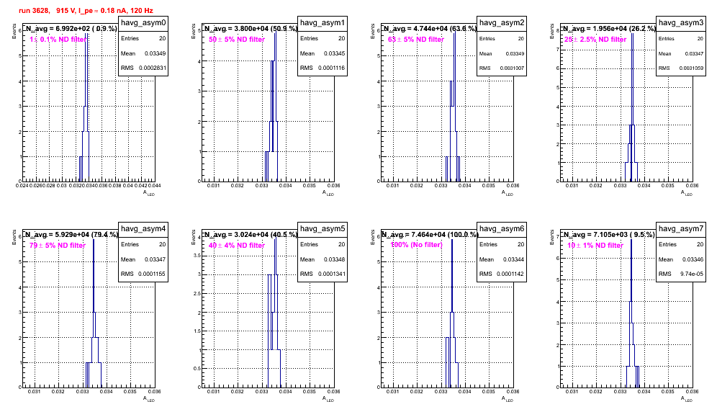Viewport: 717px width, 412px height.
Task: Click the N_avg = 1.956e+04 label
Action: pos(609,28)
